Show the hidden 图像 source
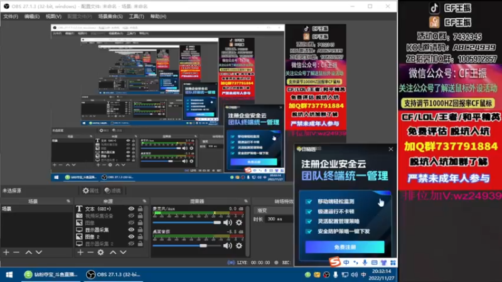The height and width of the screenshot is (282, 502). (x=131, y=222)
